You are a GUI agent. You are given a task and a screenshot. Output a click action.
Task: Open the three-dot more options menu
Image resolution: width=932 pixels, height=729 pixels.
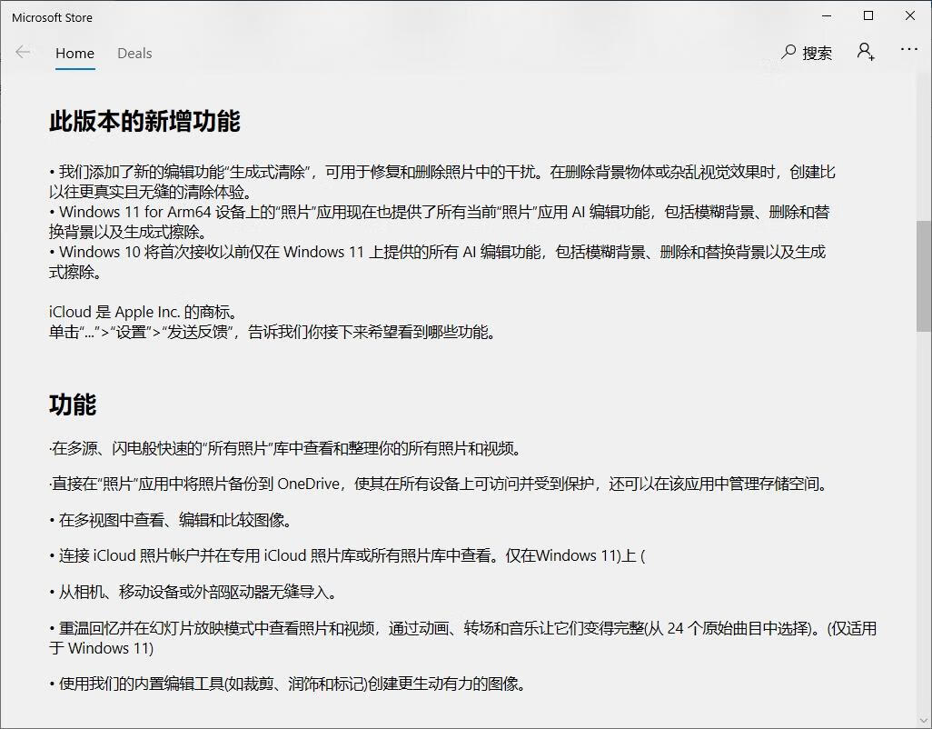(908, 49)
